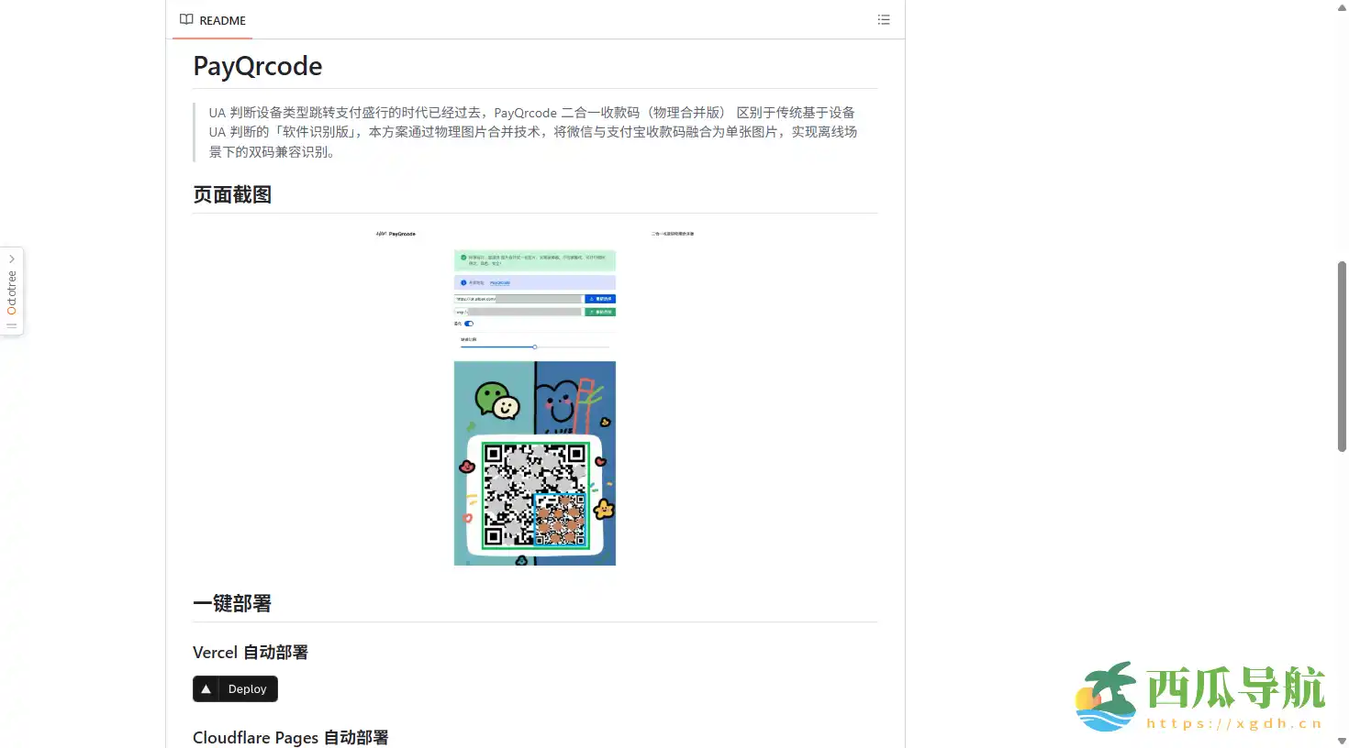Viewport: 1349px width, 748px height.
Task: Open the README outline list icon
Action: point(884,19)
